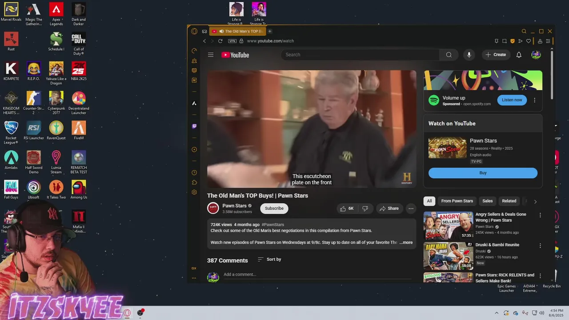569x320 pixels.
Task: Click the YouTube search magnifier button
Action: click(449, 55)
